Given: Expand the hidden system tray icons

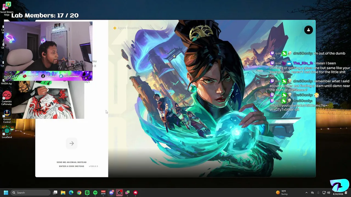Looking at the screenshot, I should (307, 193).
